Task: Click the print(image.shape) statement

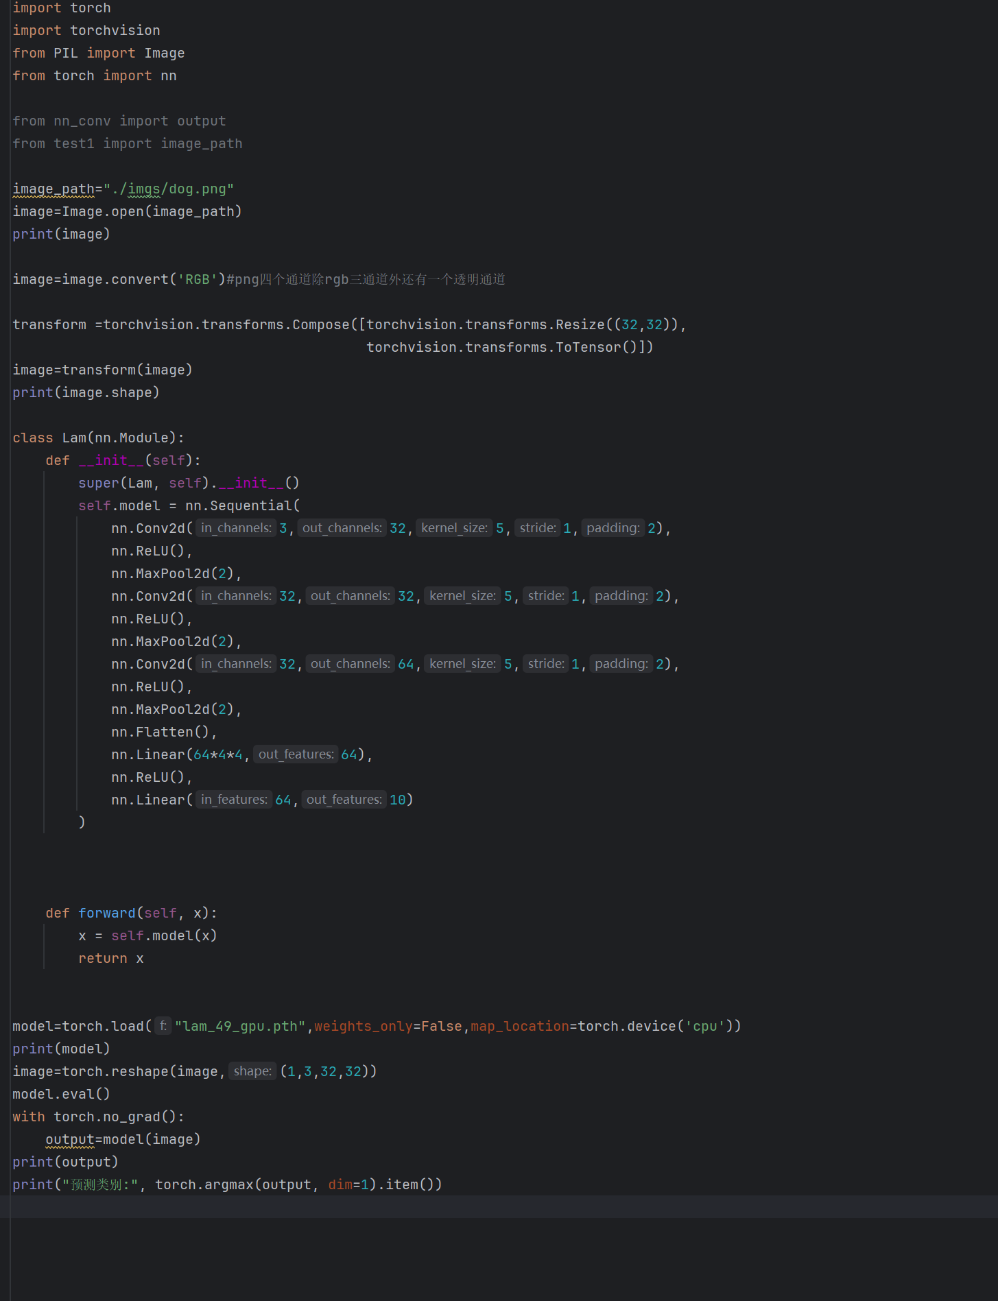Action: tap(86, 392)
